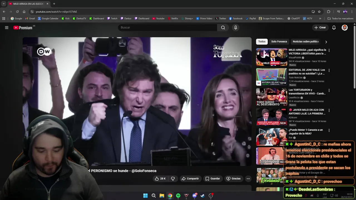Reload the YouTube page

click(x=17, y=12)
